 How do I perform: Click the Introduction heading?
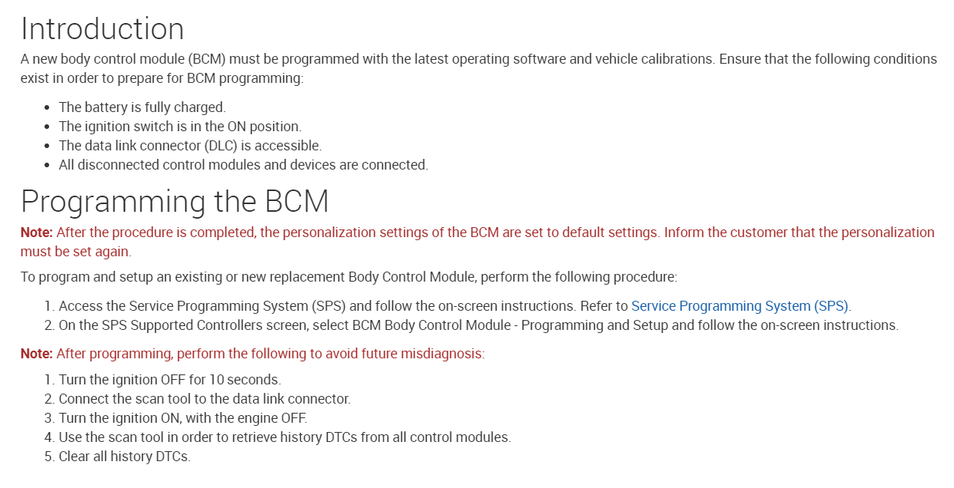point(102,29)
